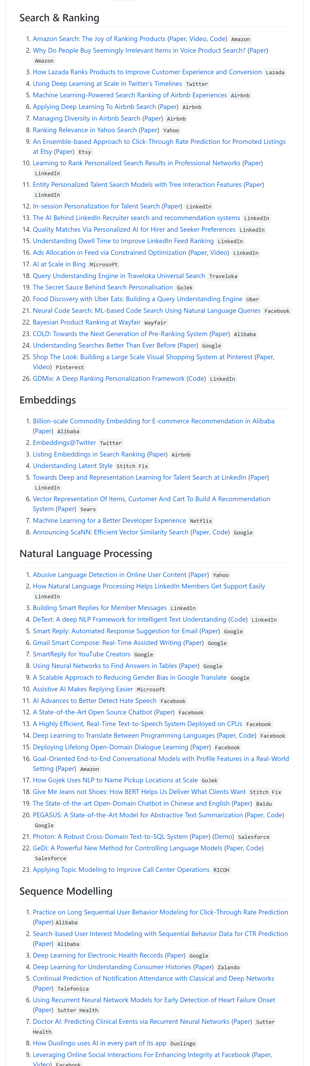This screenshot has width=310, height=1066.
Task: Open Assistive AI Makes Replying Easier article
Action: click(83, 689)
